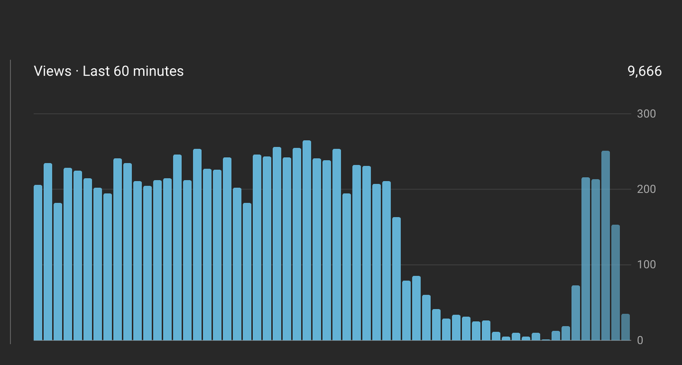The image size is (682, 365).
Task: Click the "Views · Last 60 minutes" heading
Action: click(109, 71)
